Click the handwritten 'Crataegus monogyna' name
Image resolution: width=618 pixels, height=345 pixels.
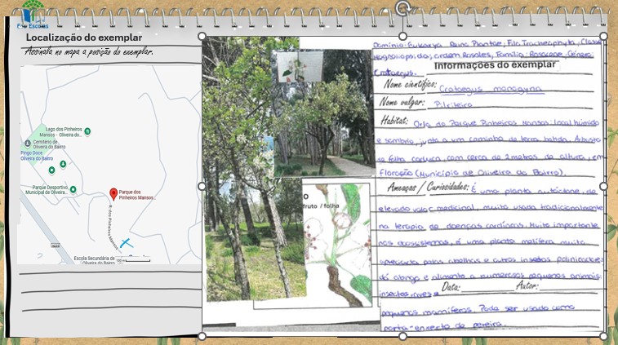(x=491, y=90)
